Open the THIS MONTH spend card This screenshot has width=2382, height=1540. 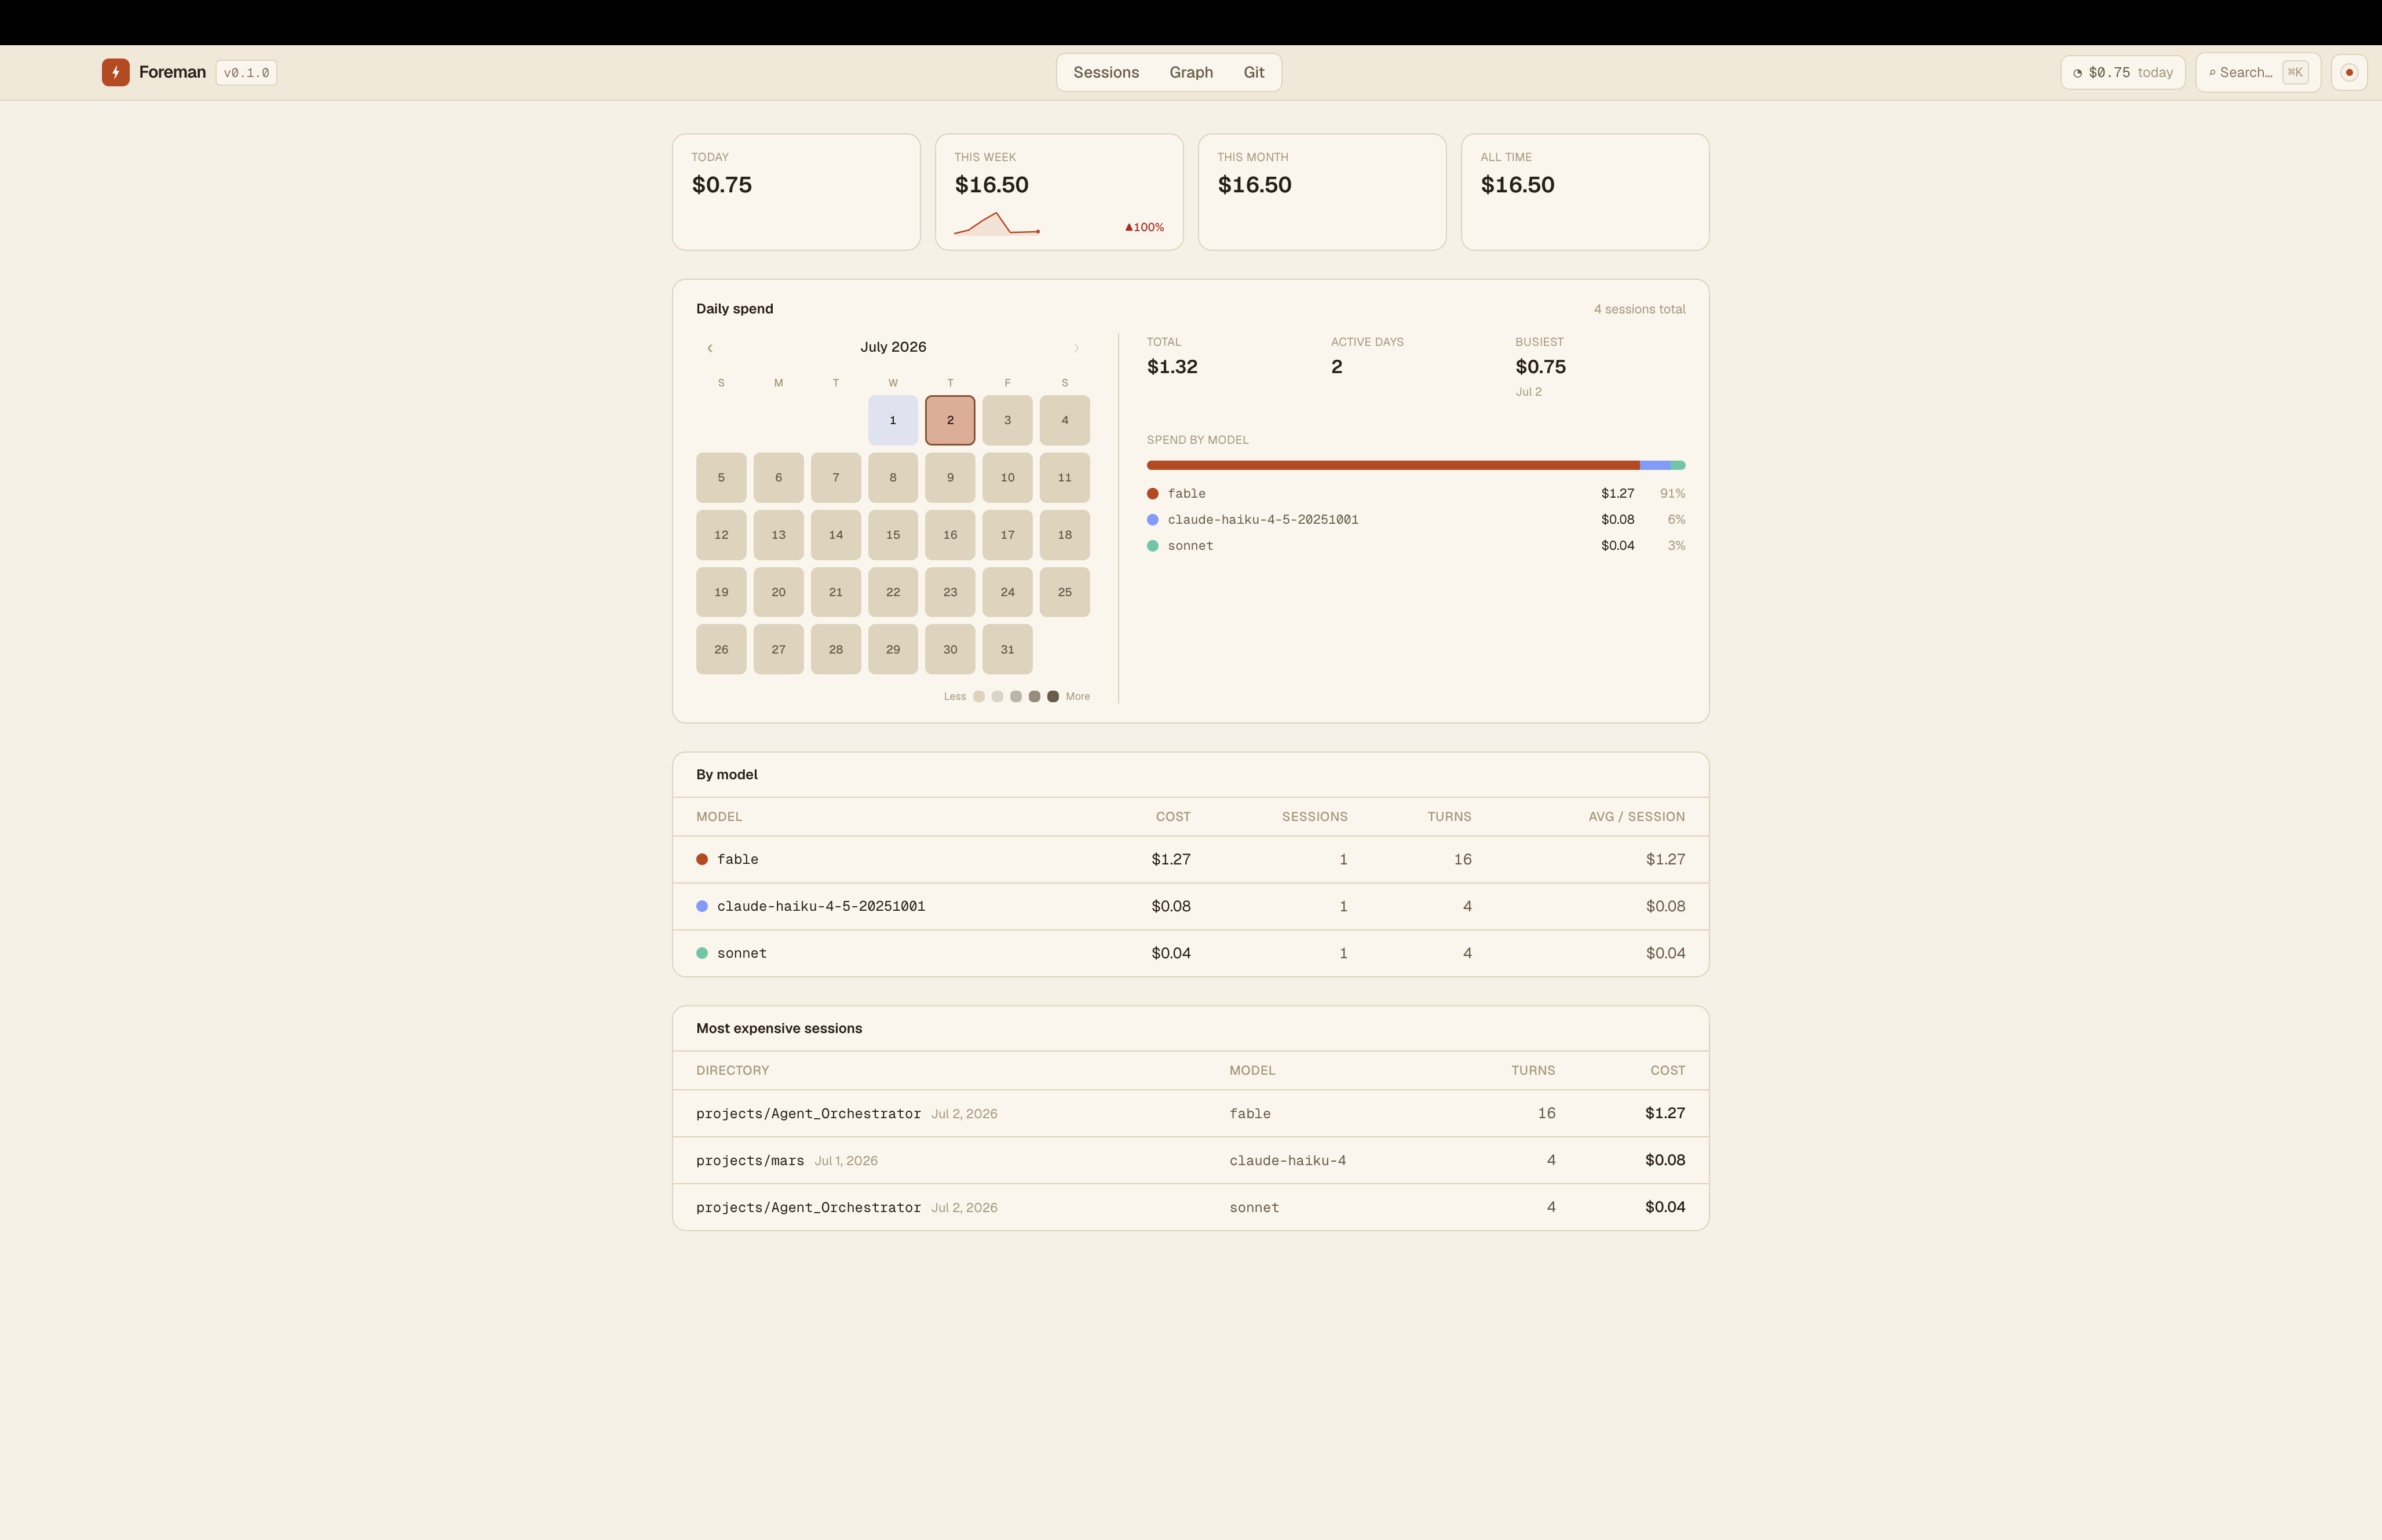click(1321, 192)
